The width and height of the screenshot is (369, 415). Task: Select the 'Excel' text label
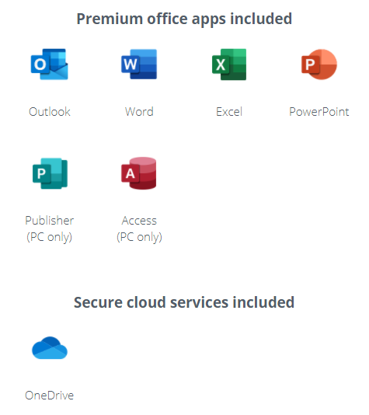coord(229,112)
